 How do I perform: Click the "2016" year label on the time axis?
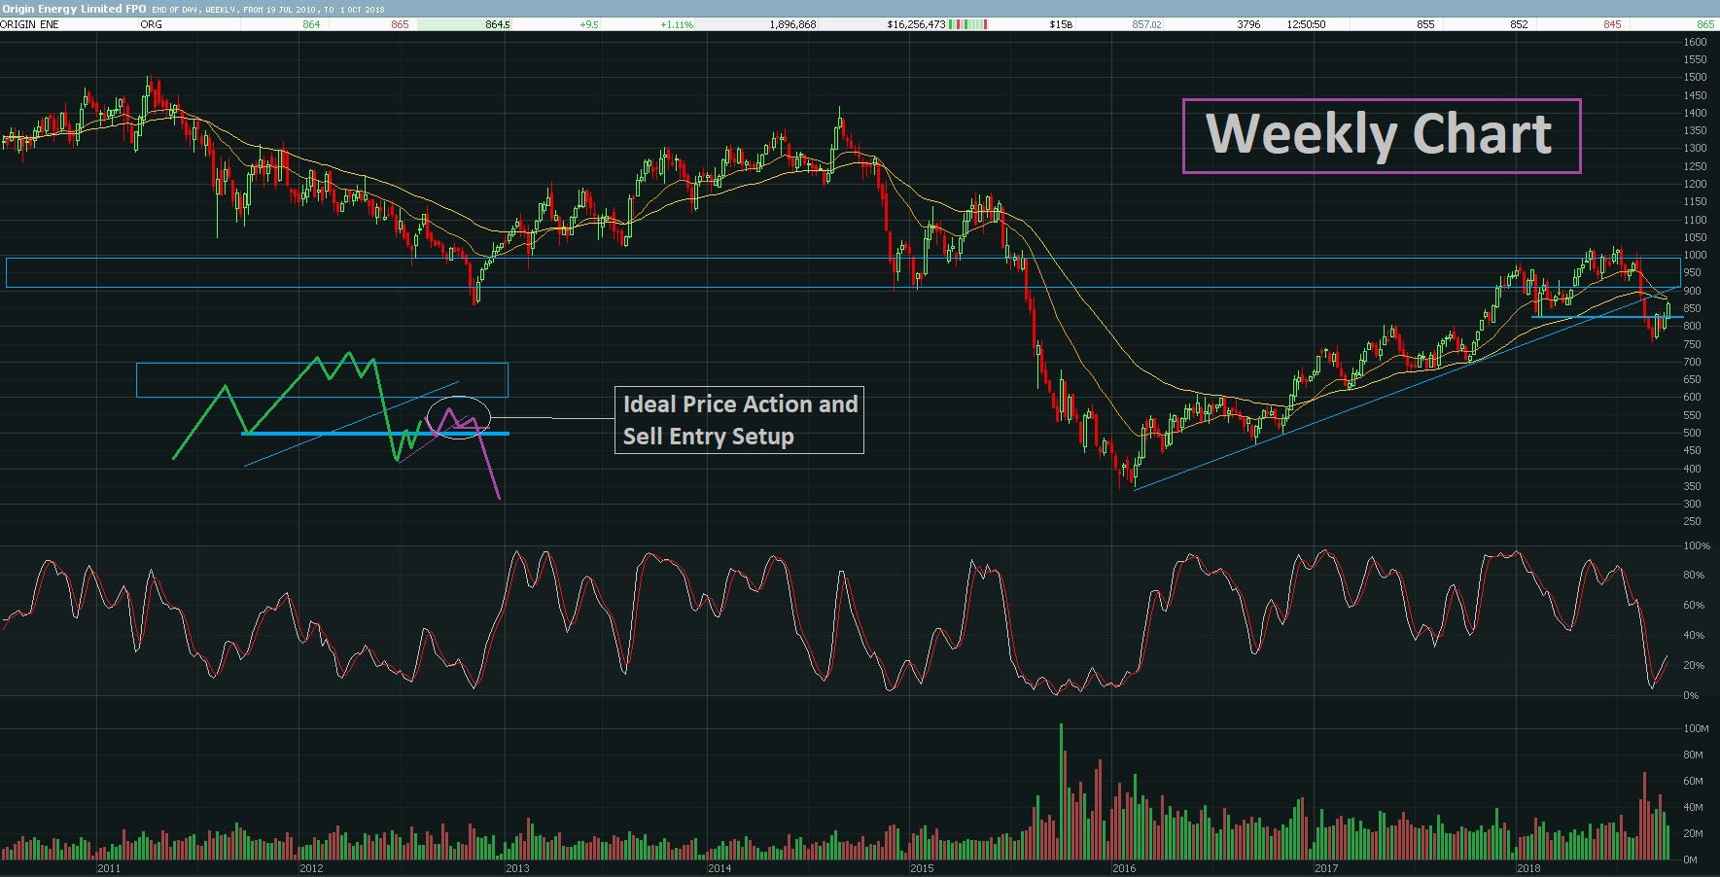pyautogui.click(x=1124, y=868)
